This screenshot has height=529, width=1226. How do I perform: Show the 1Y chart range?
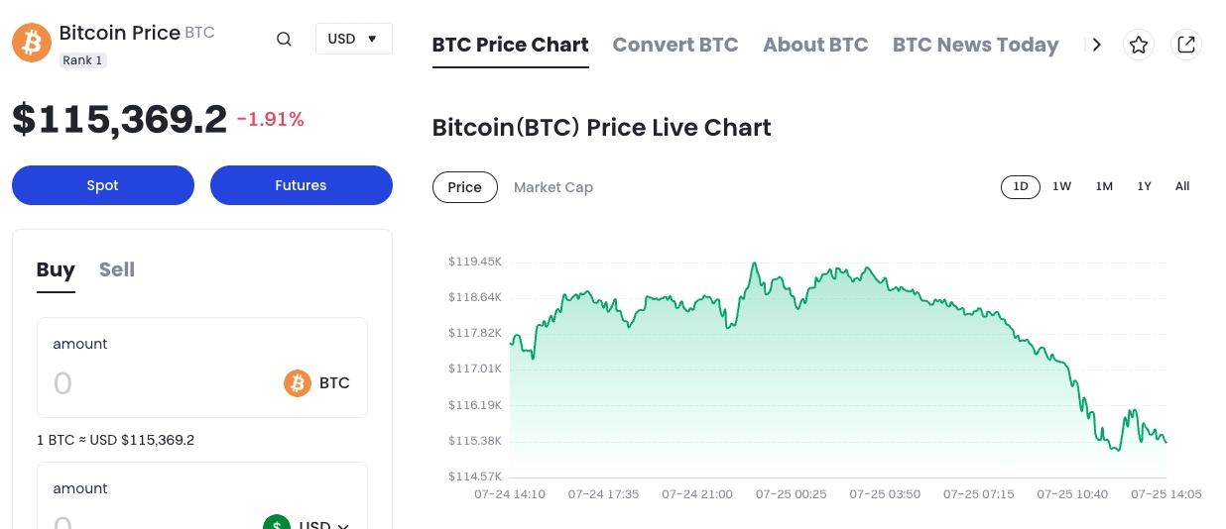(x=1144, y=186)
